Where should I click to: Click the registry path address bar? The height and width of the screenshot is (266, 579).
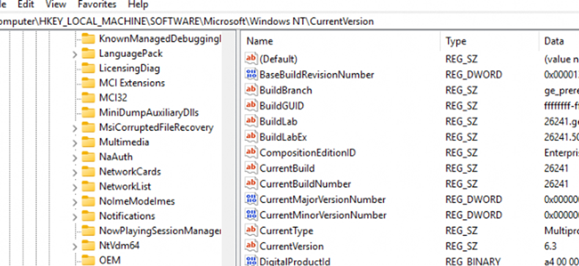point(289,21)
